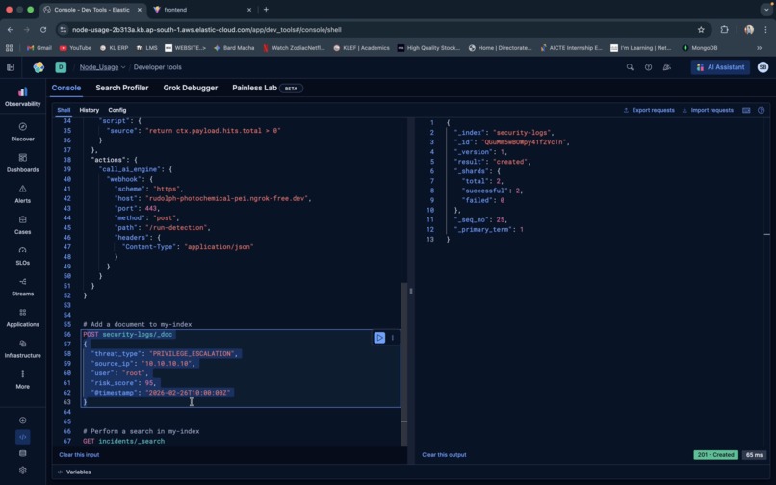Open the browser tab search dropdown
Image resolution: width=776 pixels, height=485 pixels.
pos(766,10)
